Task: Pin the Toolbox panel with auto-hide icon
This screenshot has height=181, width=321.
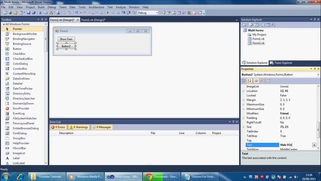Action: tap(42, 20)
